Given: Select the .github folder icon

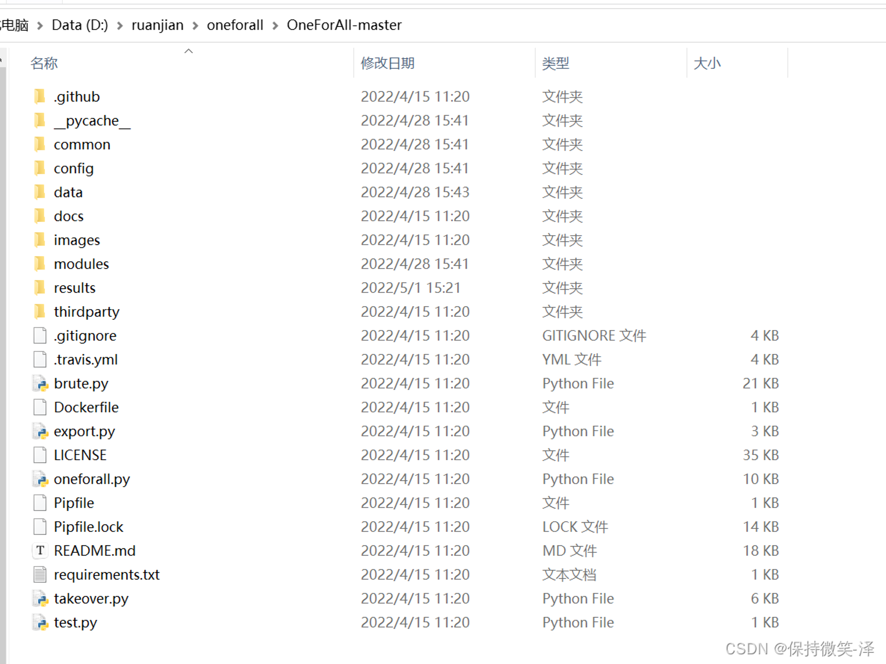Looking at the screenshot, I should 39,96.
